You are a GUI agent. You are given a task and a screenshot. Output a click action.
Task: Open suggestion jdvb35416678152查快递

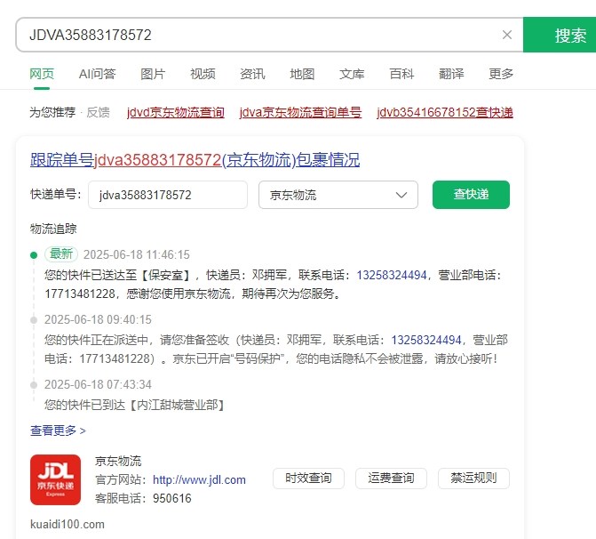[445, 112]
